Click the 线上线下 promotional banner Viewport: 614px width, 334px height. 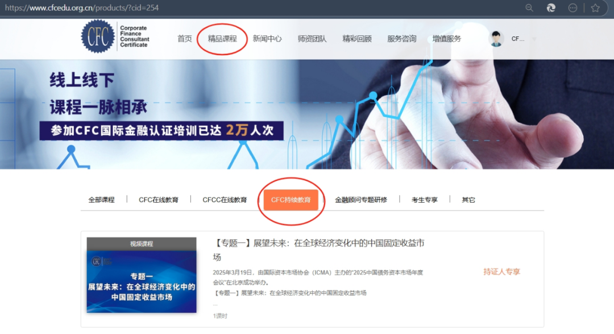(x=307, y=114)
